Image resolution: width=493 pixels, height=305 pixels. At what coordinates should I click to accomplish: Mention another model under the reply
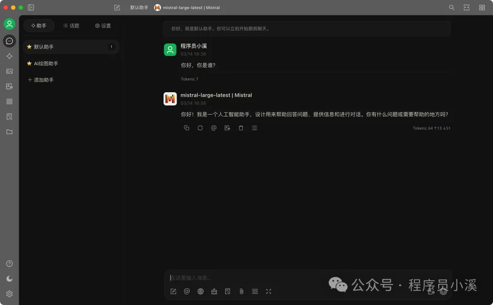[214, 128]
